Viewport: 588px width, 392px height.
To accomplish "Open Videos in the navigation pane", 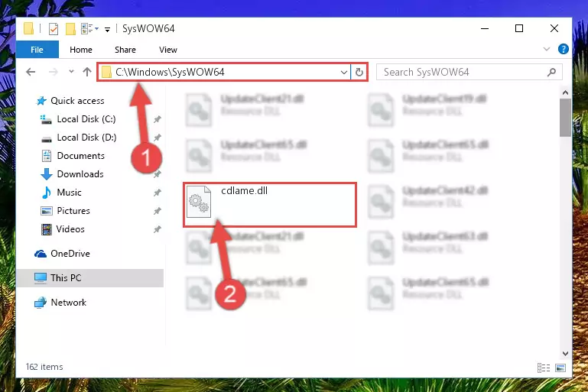I will click(70, 229).
